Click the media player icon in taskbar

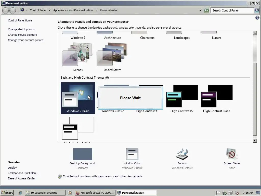pyautogui.click(x=70, y=193)
